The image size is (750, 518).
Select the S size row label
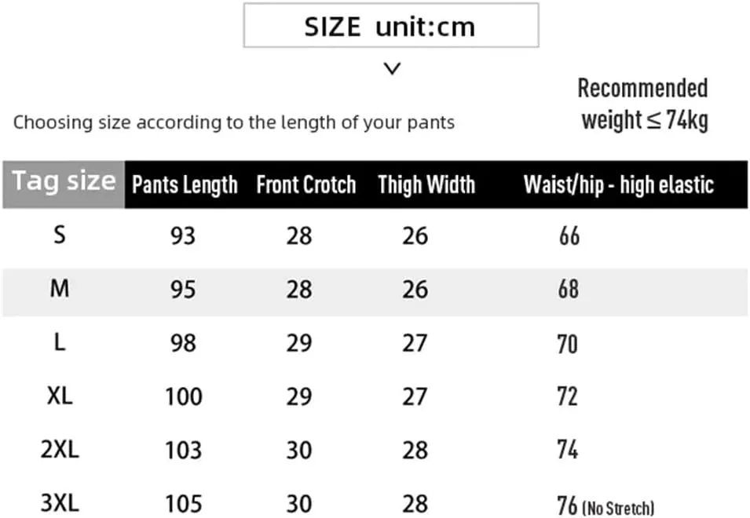(x=60, y=235)
